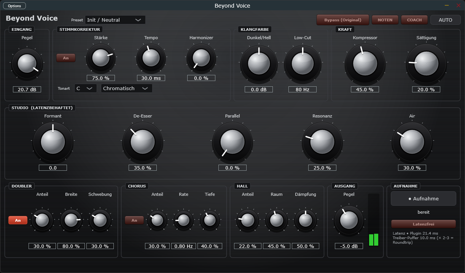The height and width of the screenshot is (273, 465).
Task: Click the Doubler Breite value 80.0 %
Action: pos(71,246)
